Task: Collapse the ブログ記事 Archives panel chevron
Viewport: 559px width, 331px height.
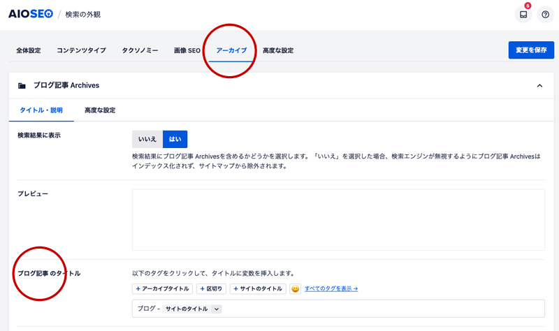Action: [539, 85]
